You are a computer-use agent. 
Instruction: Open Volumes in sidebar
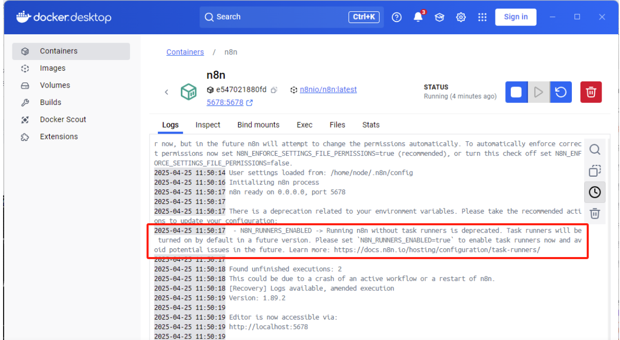pos(71,86)
